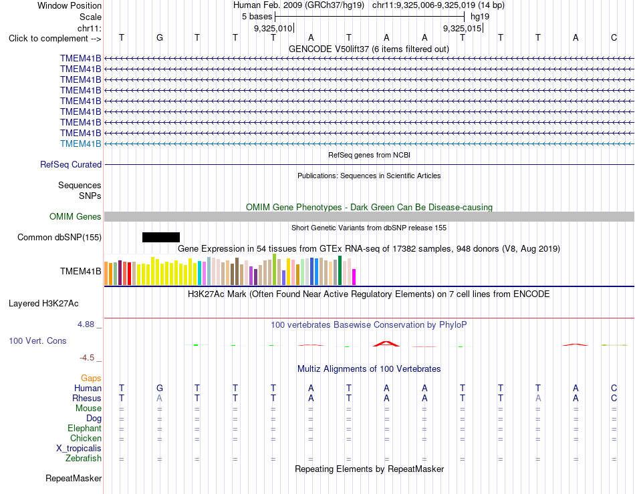The image size is (635, 494).
Task: Click the GENCODE V50lift37 track title
Action: pos(369,49)
